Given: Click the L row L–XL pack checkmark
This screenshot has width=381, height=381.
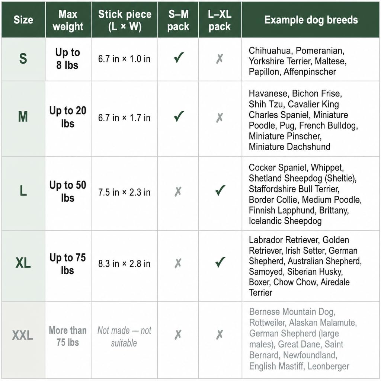Looking at the screenshot, I should [x=220, y=190].
